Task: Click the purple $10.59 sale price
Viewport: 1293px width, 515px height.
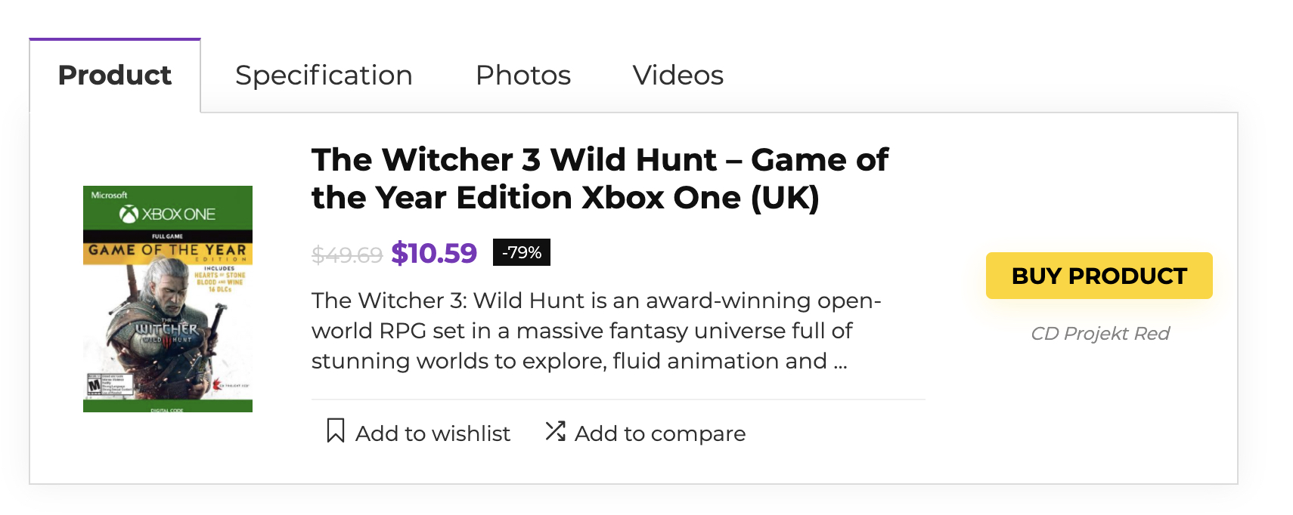Action: tap(434, 253)
